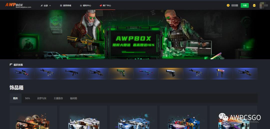Open the 追梦专区 tab
270x129 pixels.
[42, 98]
